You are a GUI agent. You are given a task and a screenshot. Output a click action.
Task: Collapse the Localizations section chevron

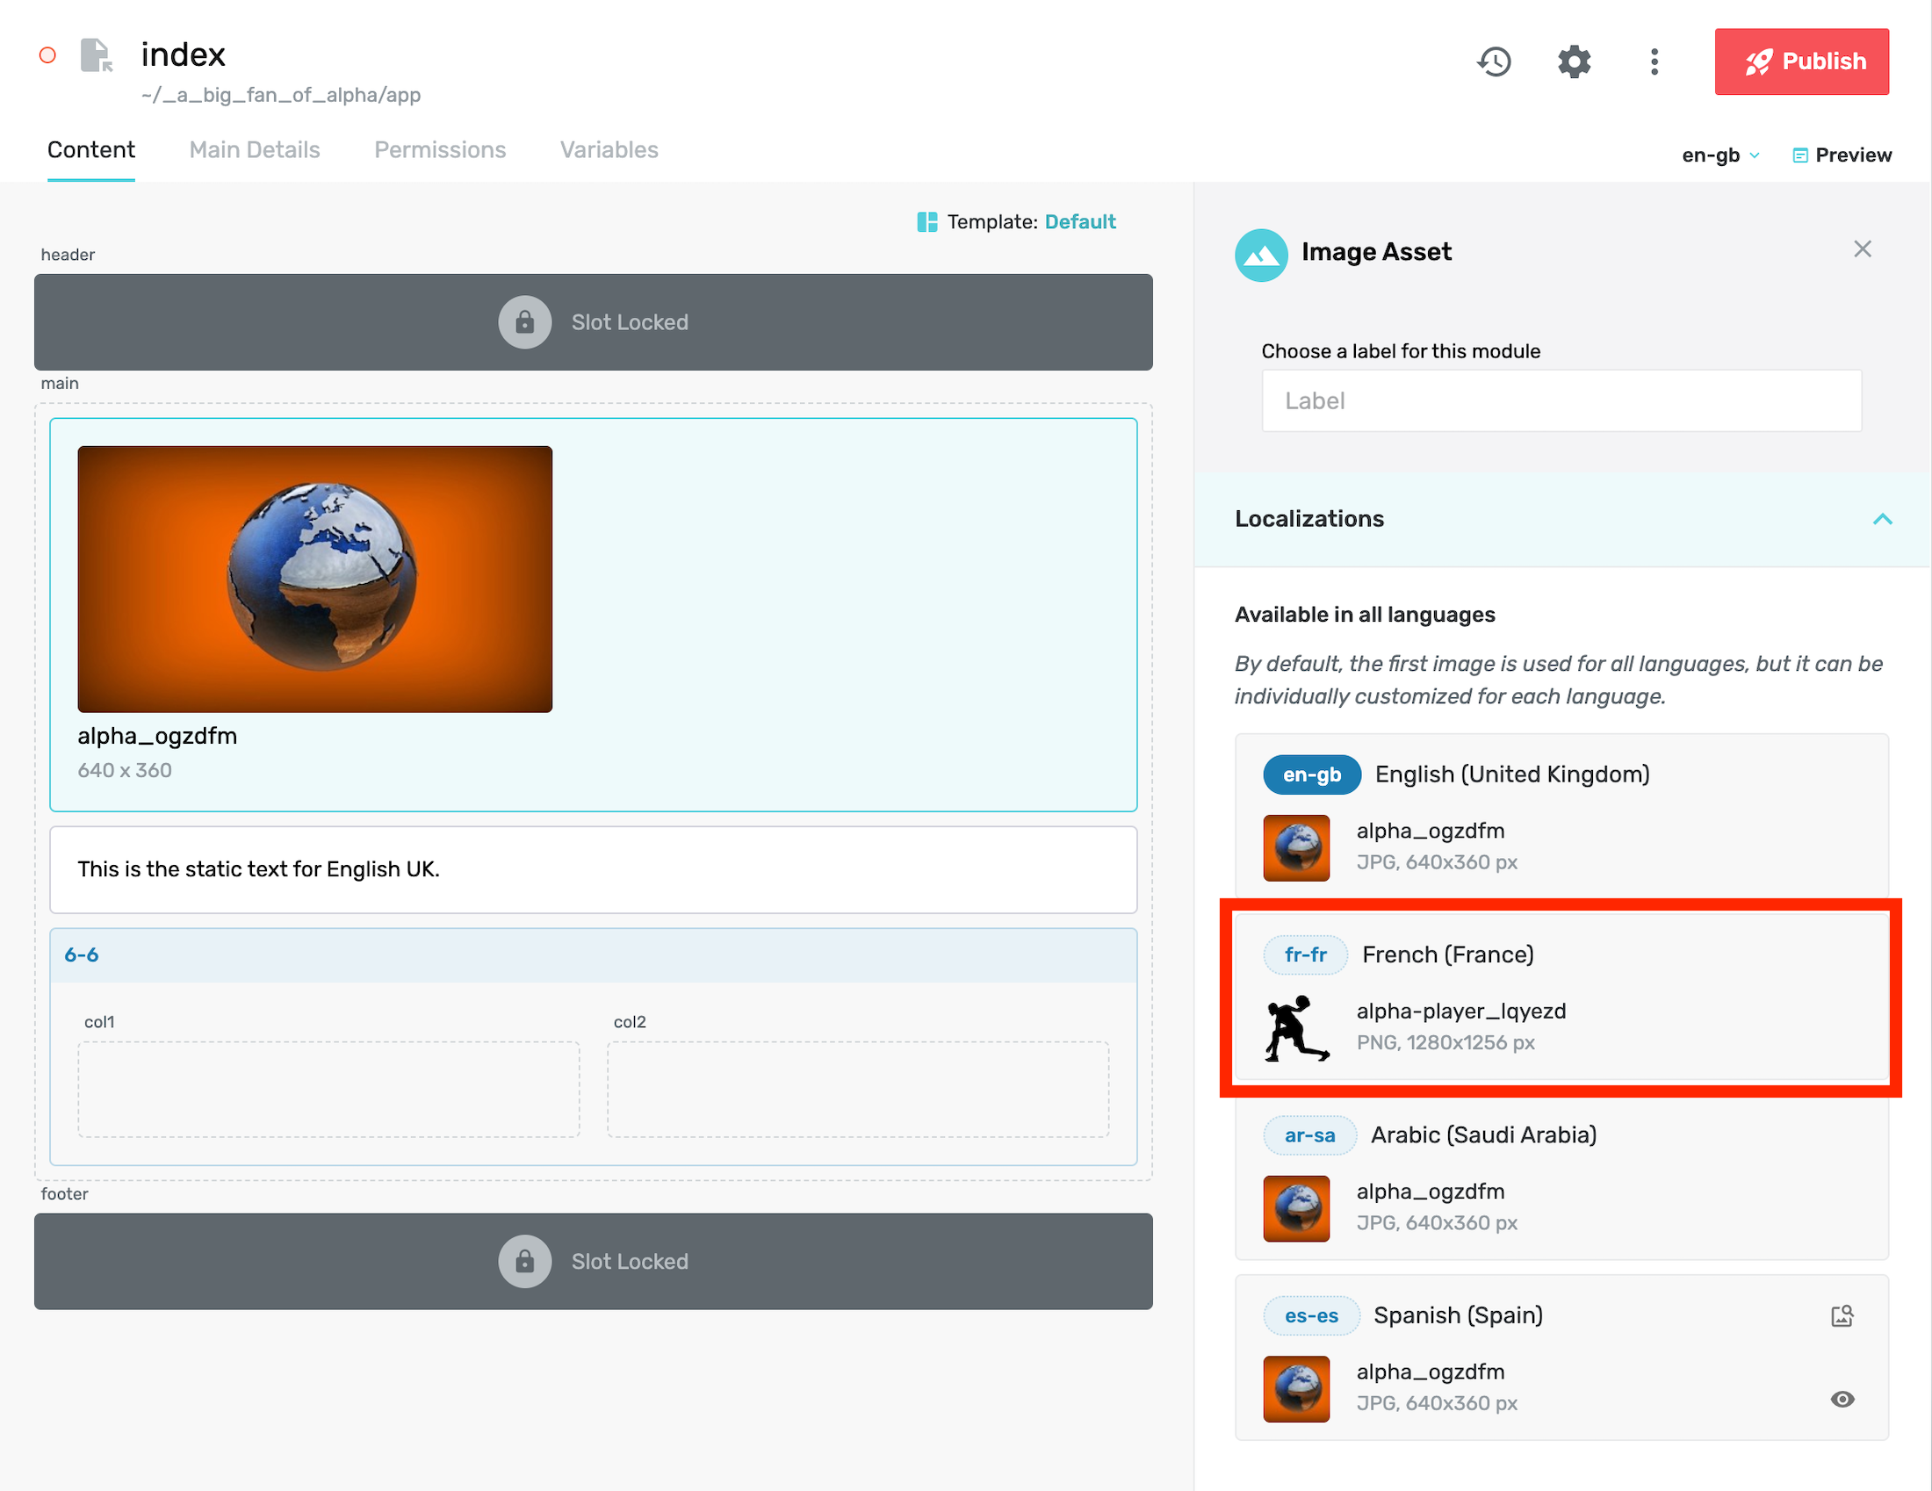tap(1883, 519)
